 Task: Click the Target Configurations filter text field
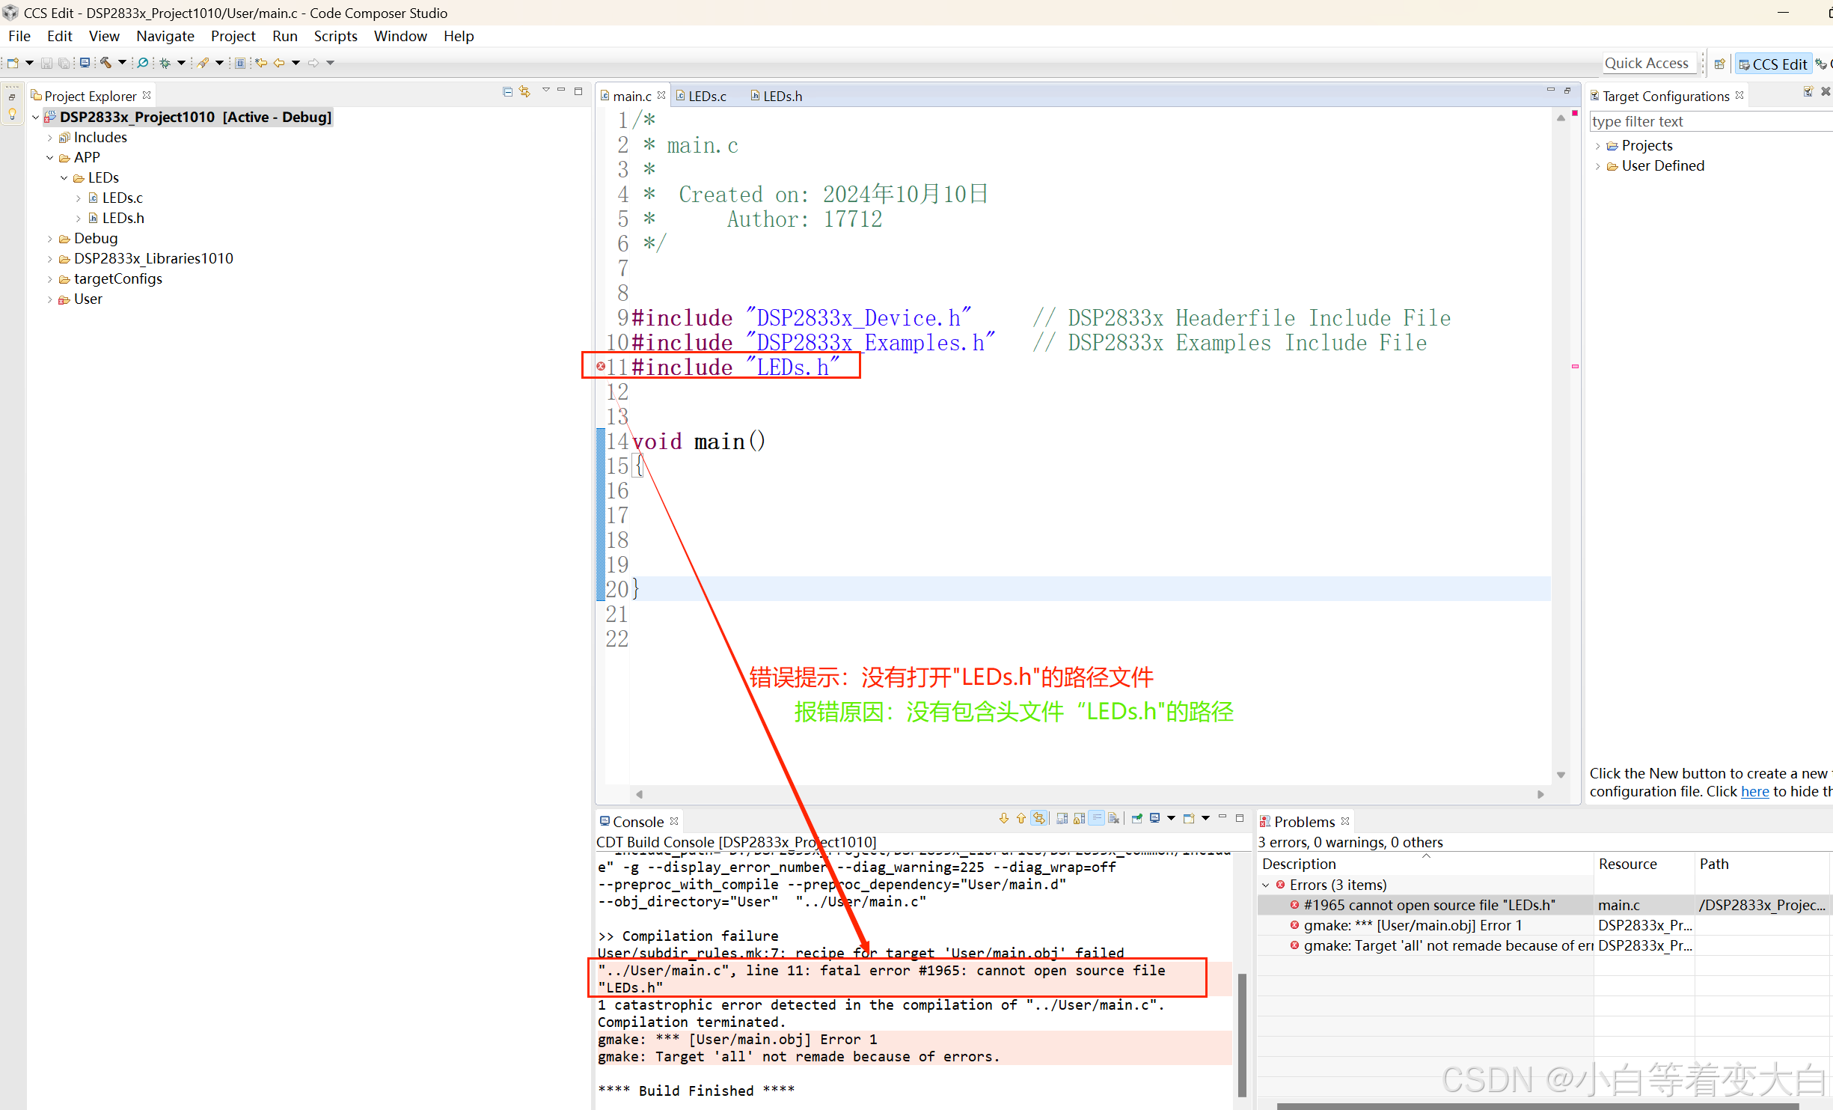click(1706, 121)
